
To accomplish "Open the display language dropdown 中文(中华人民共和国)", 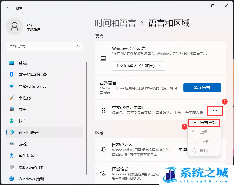I will click(x=139, y=66).
